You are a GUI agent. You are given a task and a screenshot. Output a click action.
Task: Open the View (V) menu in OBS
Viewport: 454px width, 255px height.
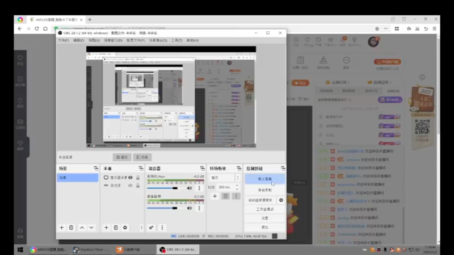tap(94, 40)
